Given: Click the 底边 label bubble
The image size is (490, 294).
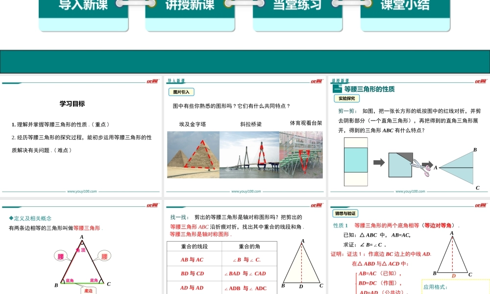Looking at the screenshot, I should [x=88, y=291].
